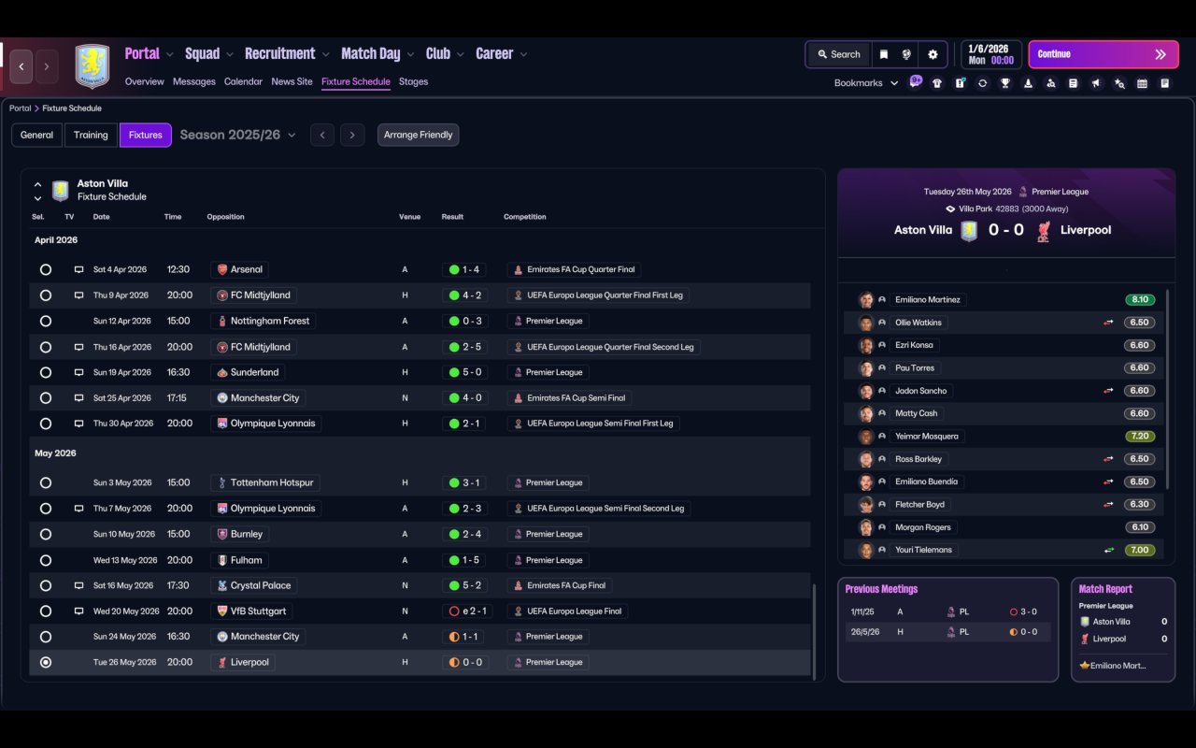Open the world globe icon in top bar

[x=906, y=54]
